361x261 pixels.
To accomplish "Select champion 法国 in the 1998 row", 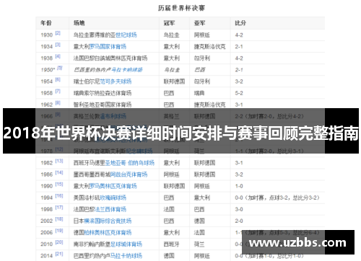I will (169, 209).
